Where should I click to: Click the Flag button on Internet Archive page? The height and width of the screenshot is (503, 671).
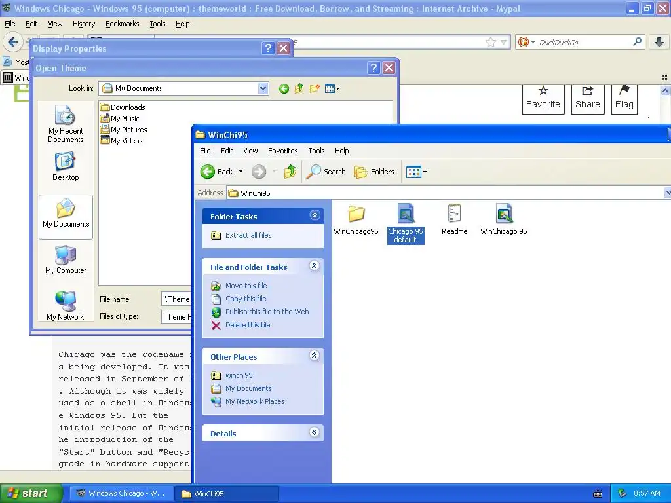click(624, 100)
